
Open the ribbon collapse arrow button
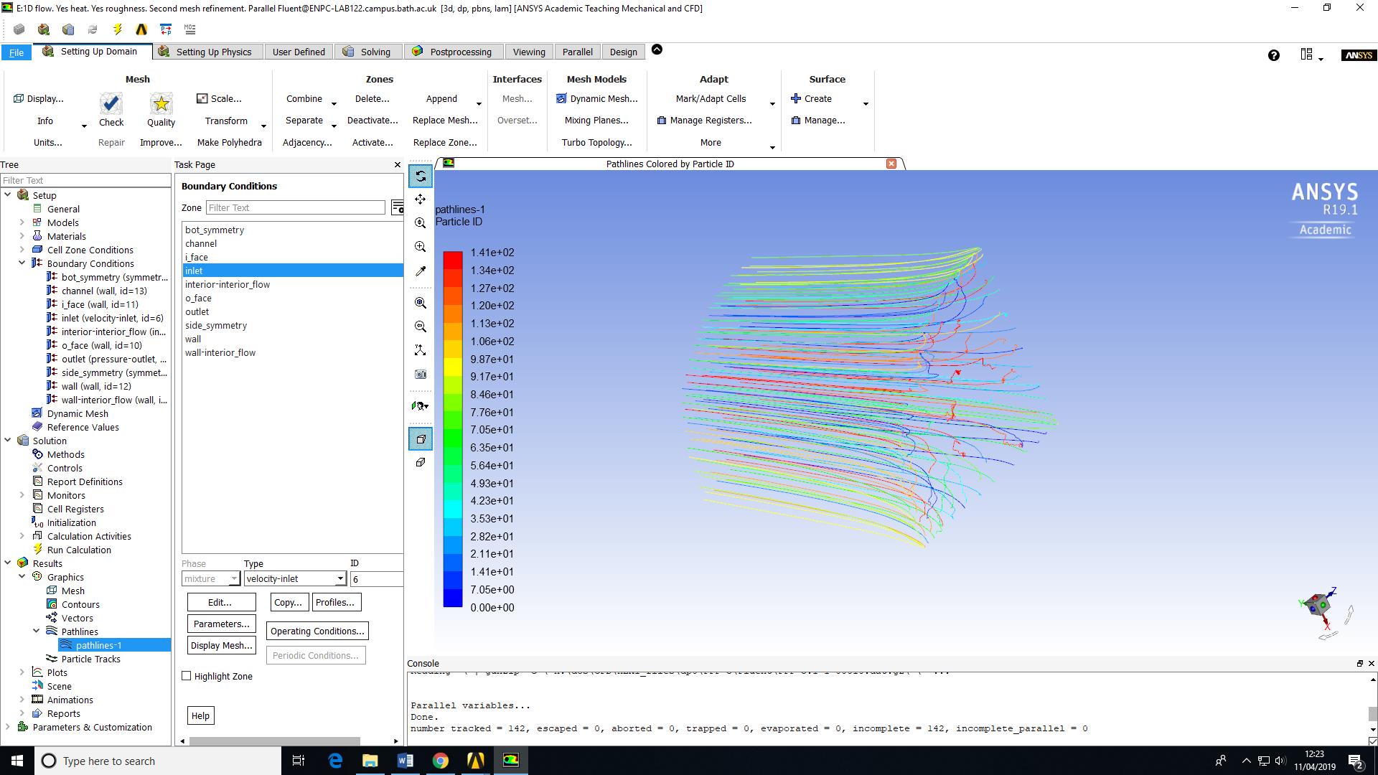(x=657, y=50)
